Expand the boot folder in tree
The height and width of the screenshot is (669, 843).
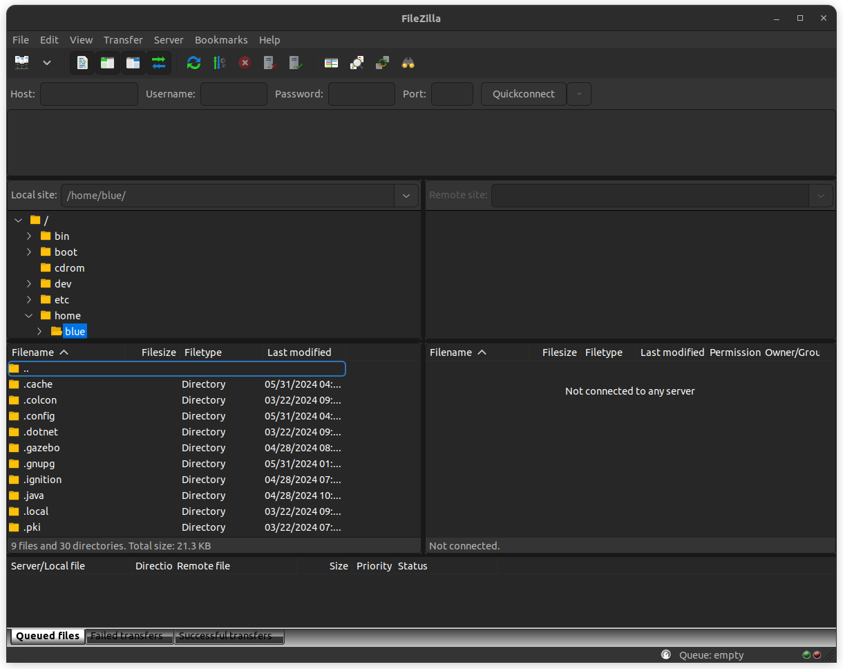coord(29,252)
